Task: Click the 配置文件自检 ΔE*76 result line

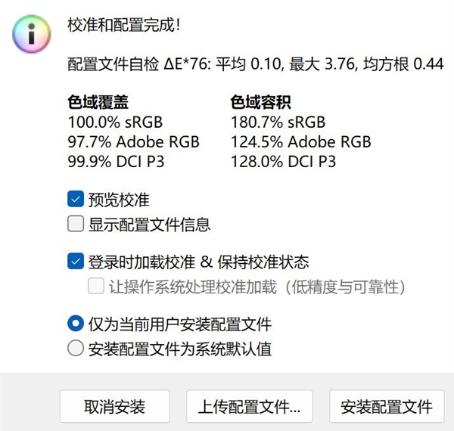Action: 255,64
